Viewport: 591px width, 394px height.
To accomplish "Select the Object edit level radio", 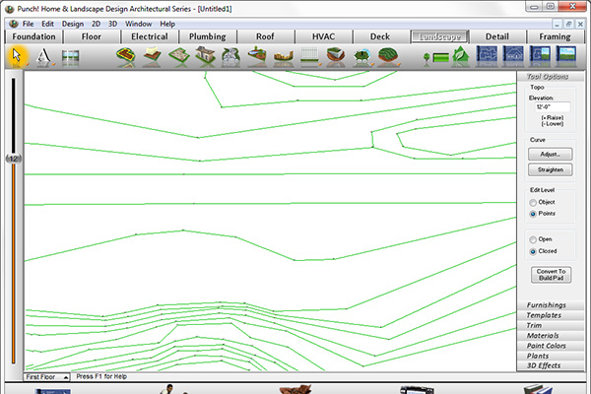I will click(x=533, y=203).
